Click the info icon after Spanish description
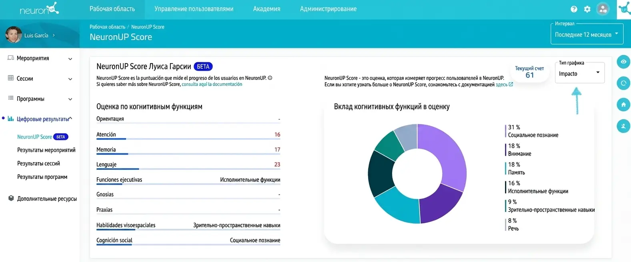This screenshot has width=631, height=262. click(270, 78)
